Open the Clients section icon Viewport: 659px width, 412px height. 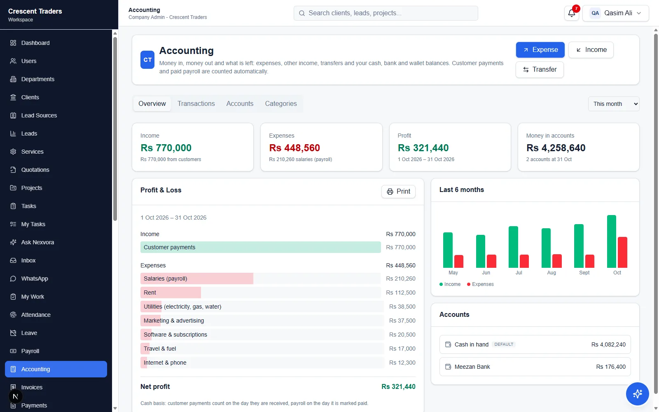pos(13,97)
